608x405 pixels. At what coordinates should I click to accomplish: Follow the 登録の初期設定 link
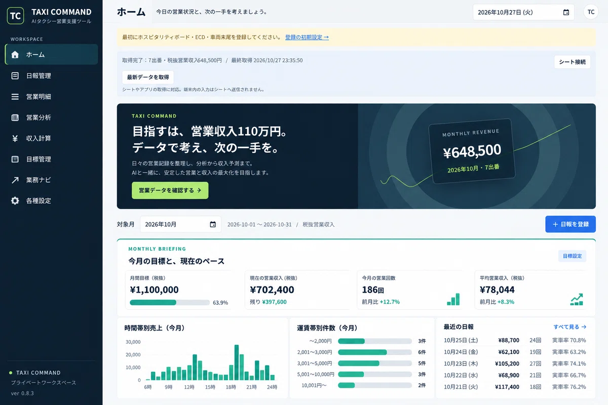coord(307,37)
